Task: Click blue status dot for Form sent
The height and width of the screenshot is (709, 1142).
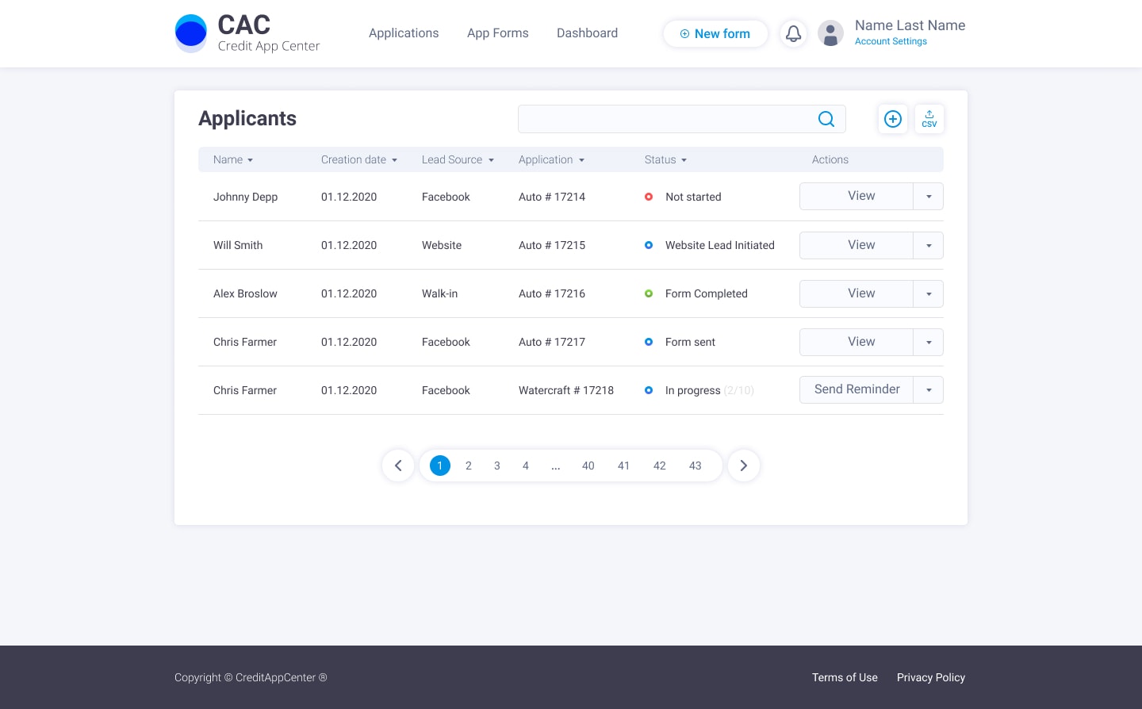Action: tap(649, 342)
